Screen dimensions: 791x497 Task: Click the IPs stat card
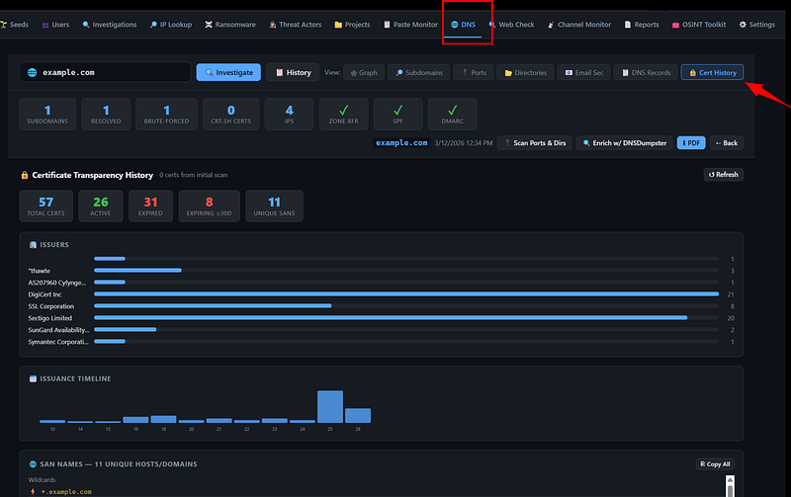coord(289,114)
